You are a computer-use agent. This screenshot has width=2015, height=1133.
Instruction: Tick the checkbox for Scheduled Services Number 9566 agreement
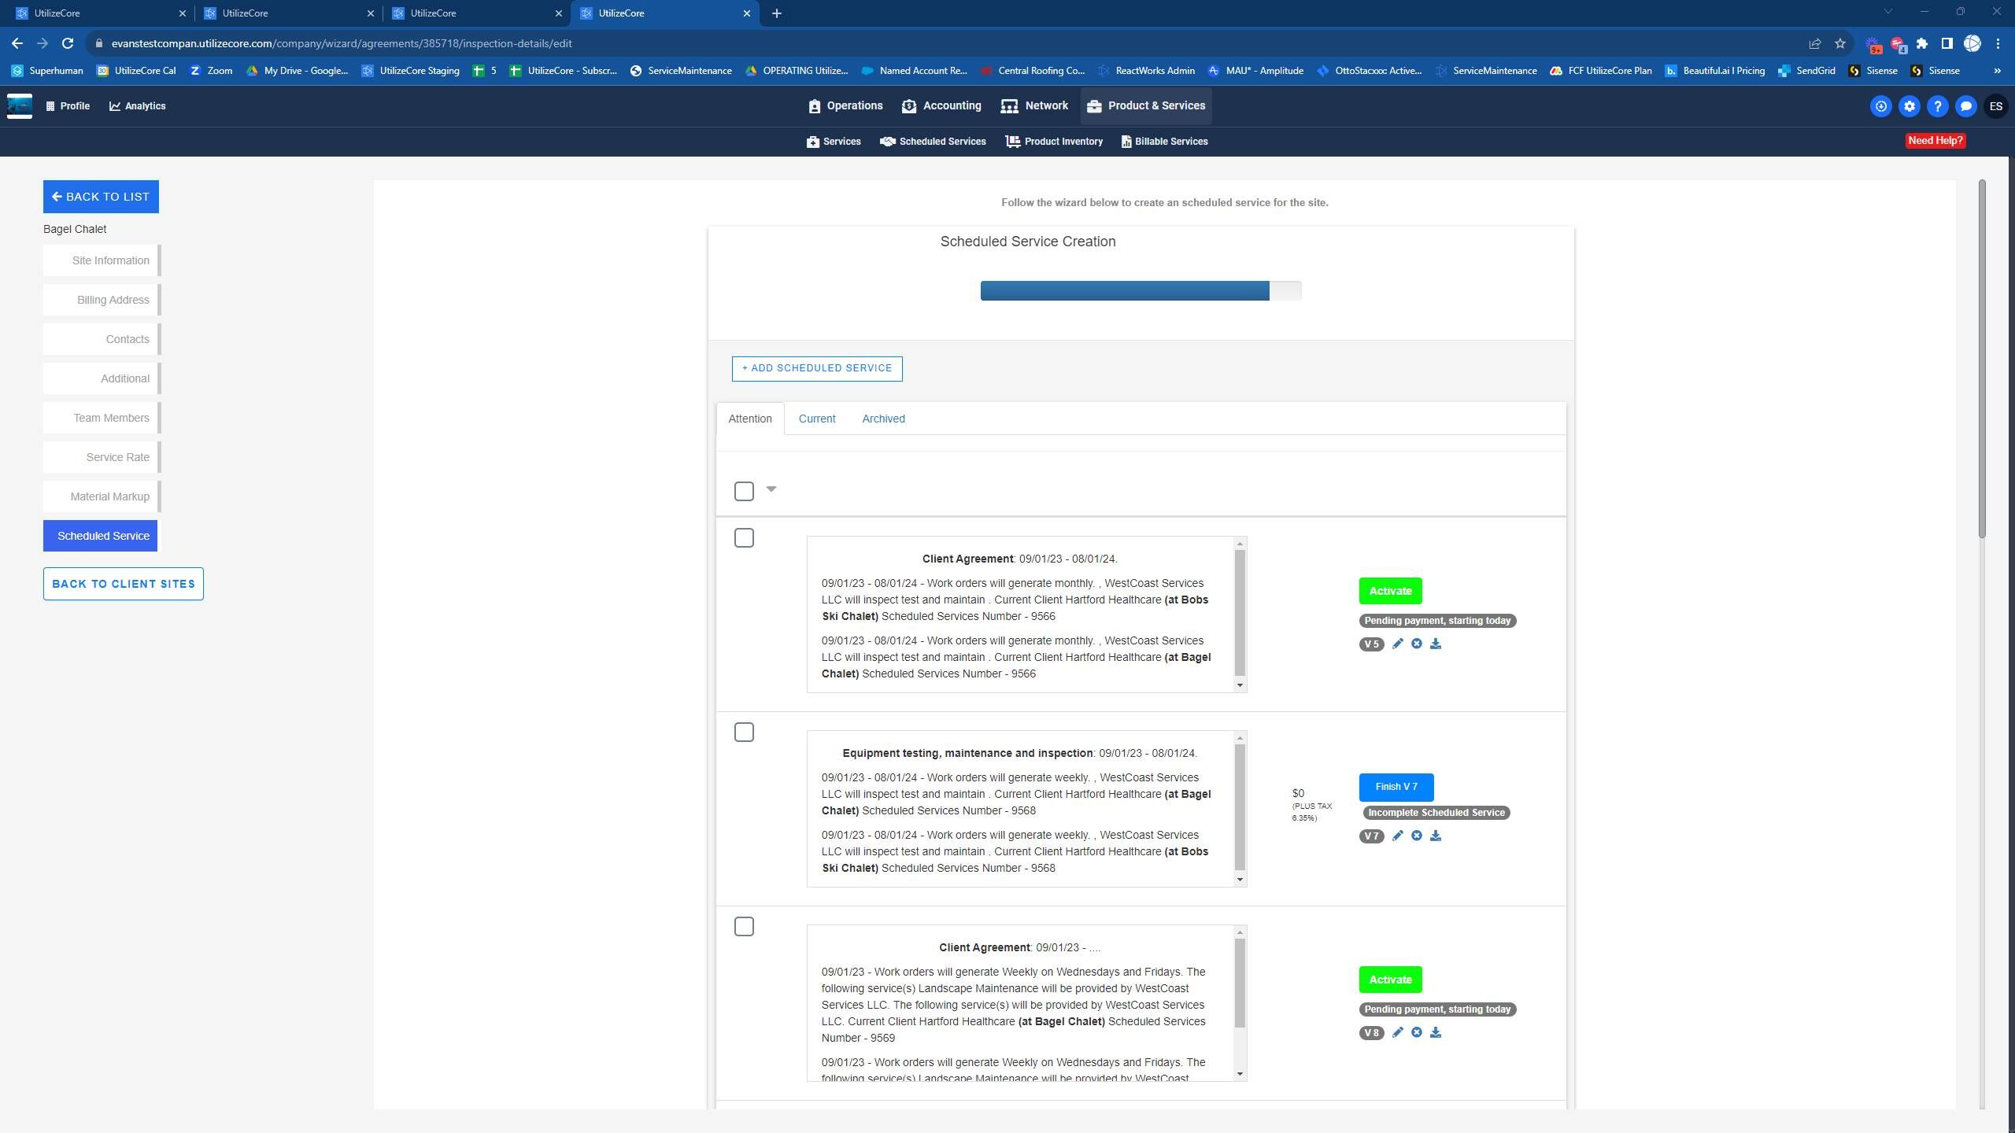(744, 538)
